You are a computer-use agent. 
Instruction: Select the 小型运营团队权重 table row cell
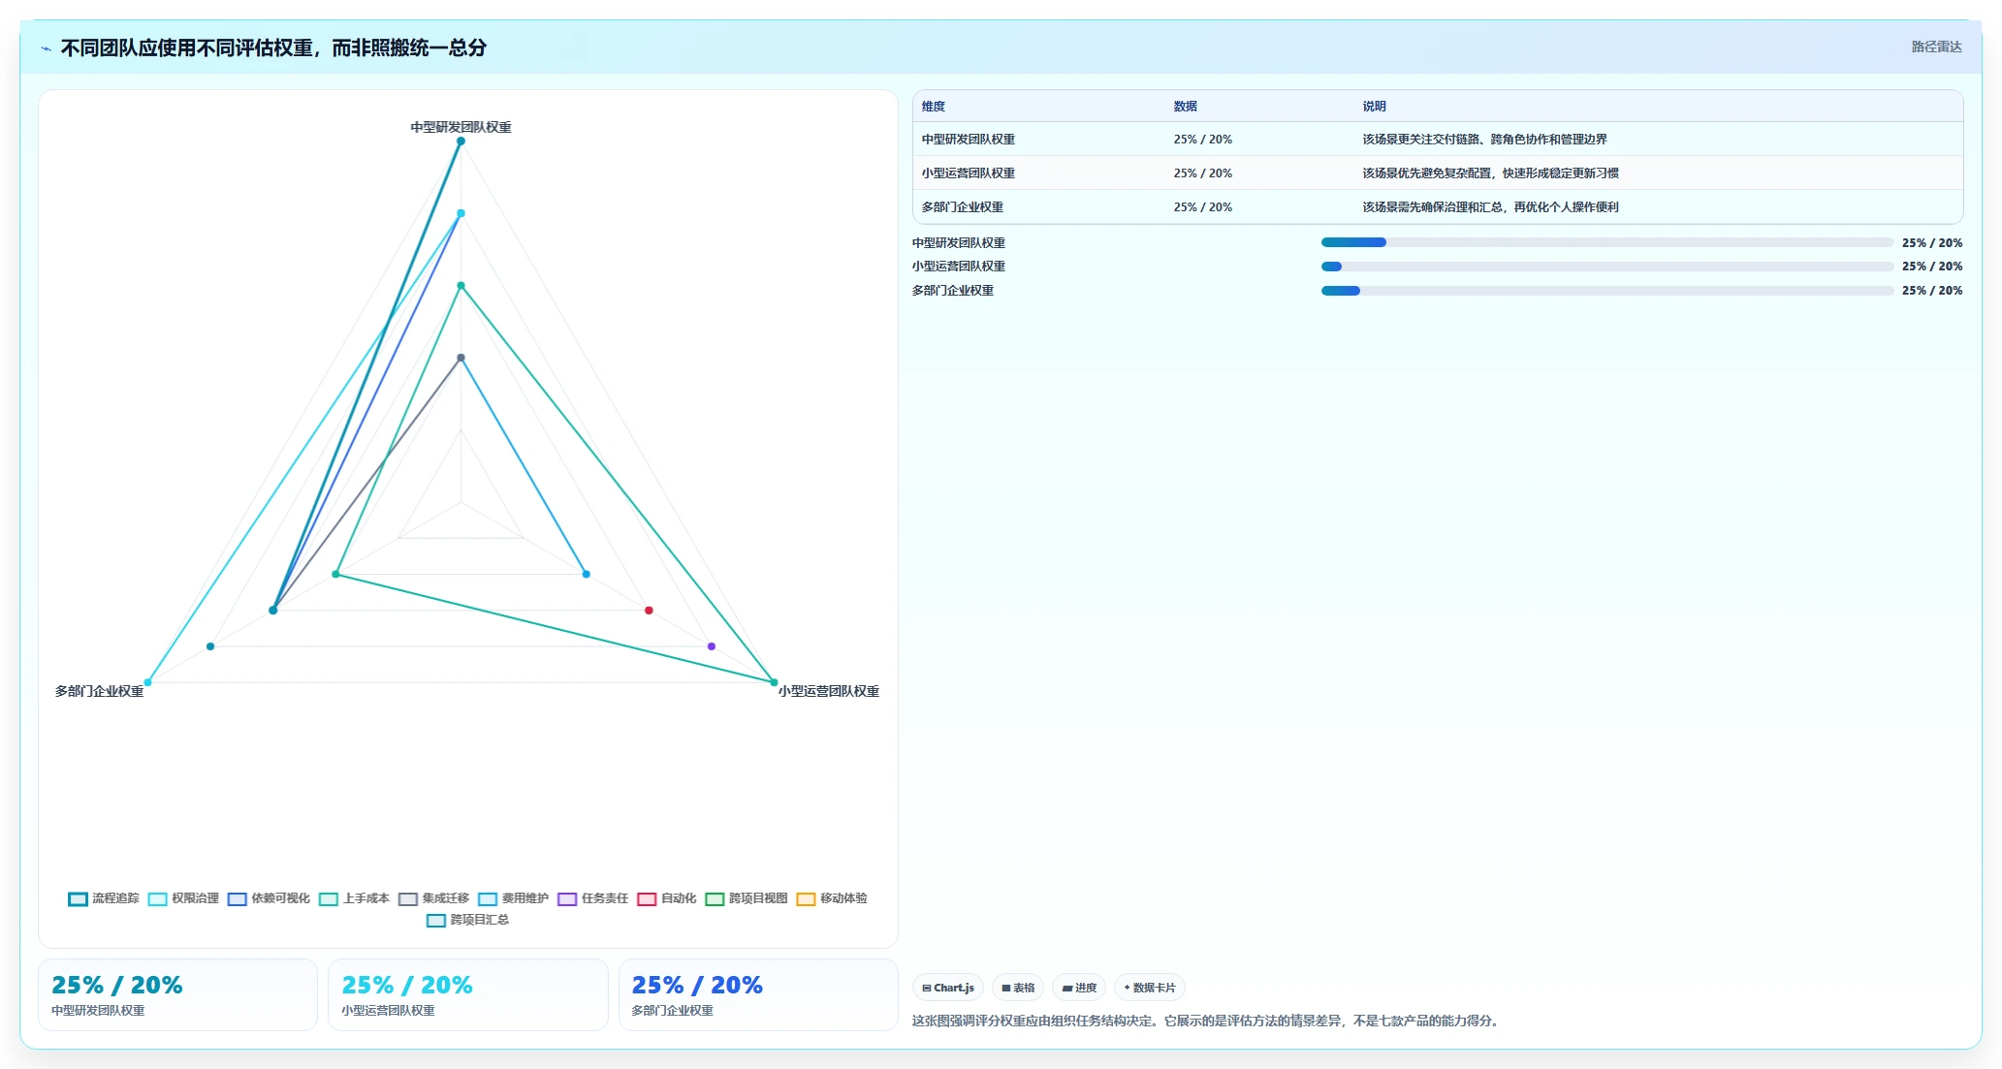[x=969, y=173]
